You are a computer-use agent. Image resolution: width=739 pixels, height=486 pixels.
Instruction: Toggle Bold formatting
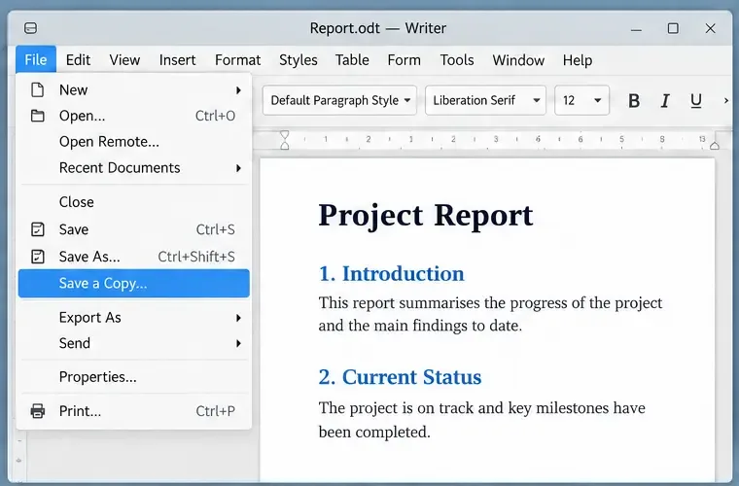pyautogui.click(x=634, y=100)
